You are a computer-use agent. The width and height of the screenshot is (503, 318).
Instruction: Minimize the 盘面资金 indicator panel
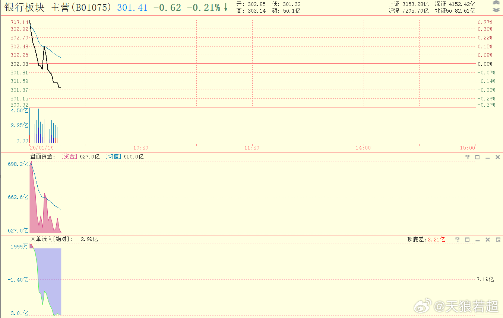pos(487,158)
